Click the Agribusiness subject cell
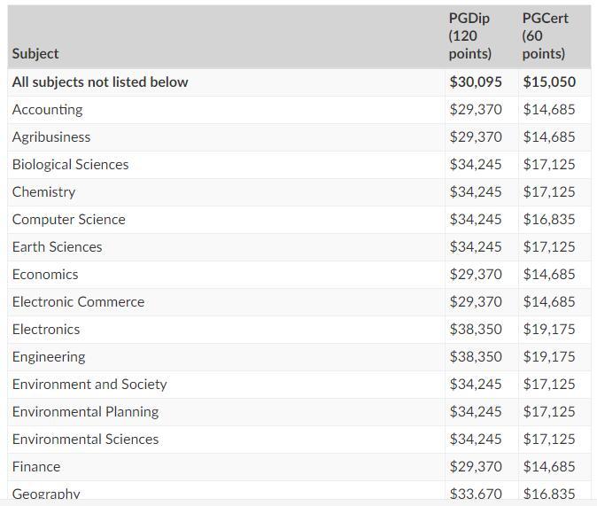 (51, 137)
